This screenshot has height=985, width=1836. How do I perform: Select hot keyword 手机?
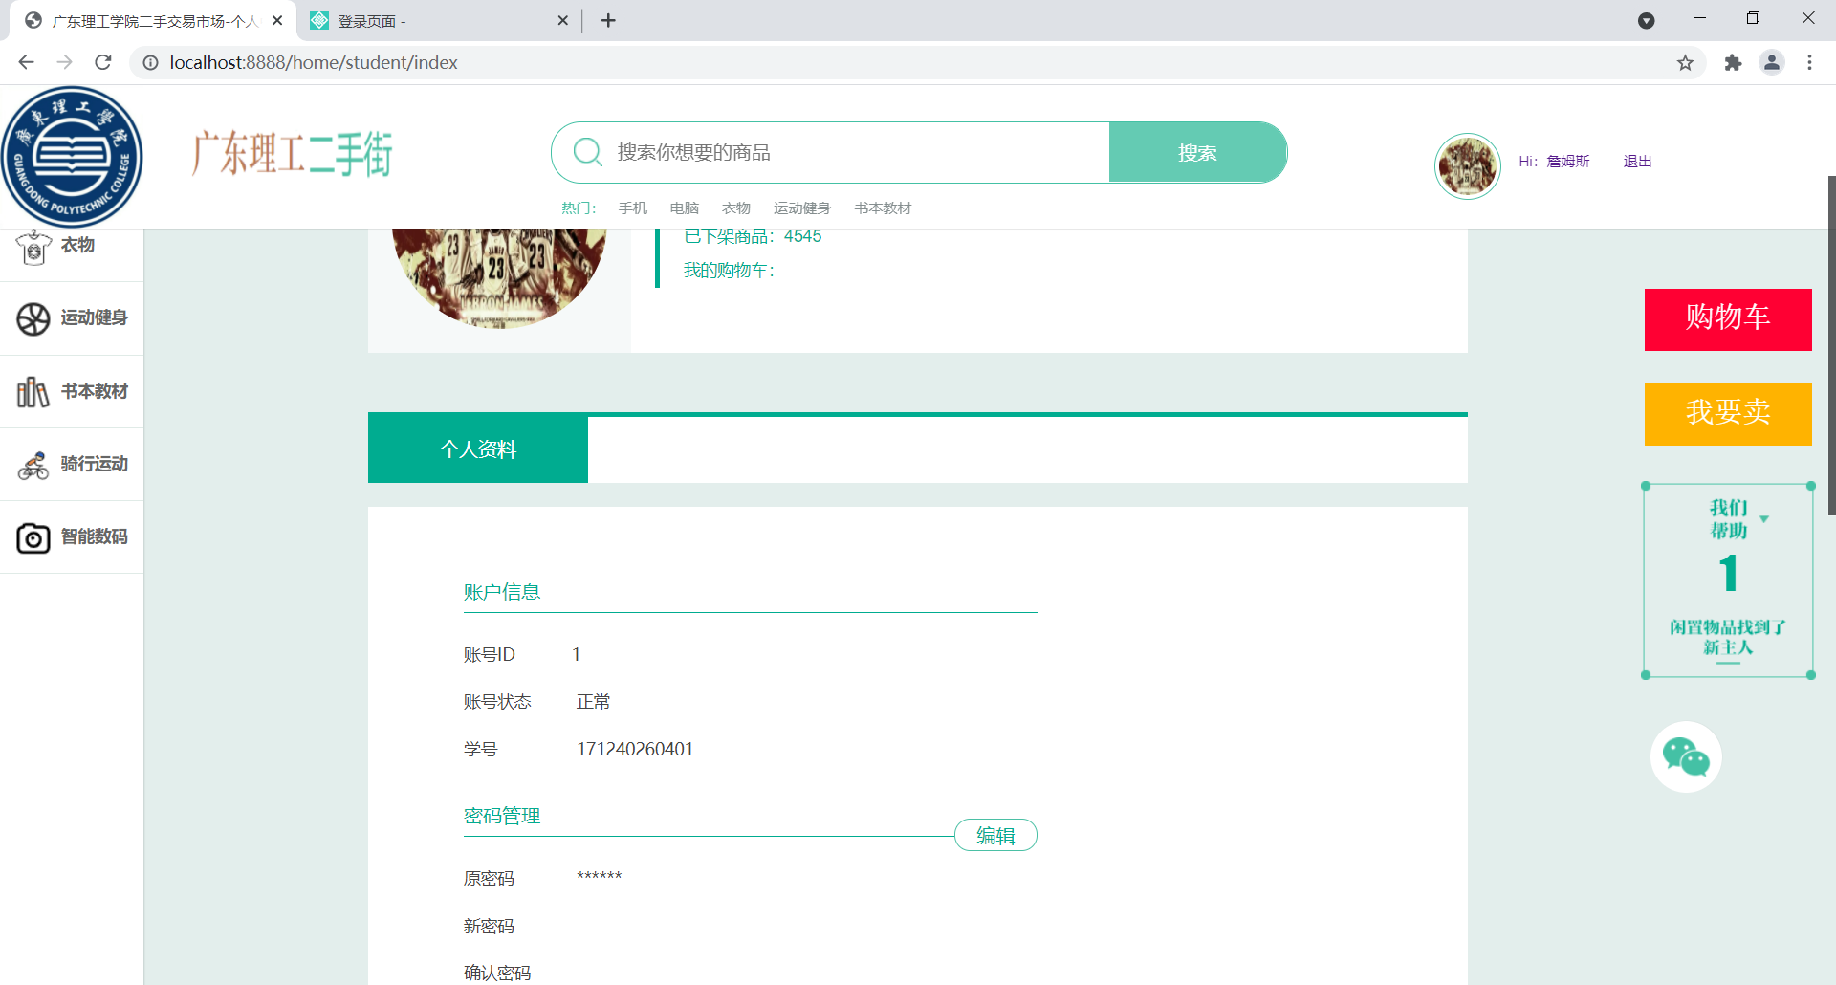[x=632, y=208]
